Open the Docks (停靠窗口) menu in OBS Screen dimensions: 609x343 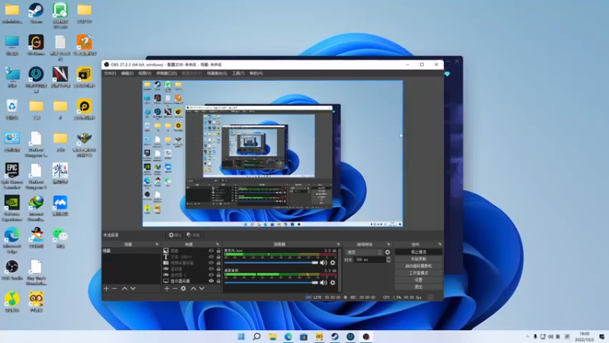tap(167, 73)
